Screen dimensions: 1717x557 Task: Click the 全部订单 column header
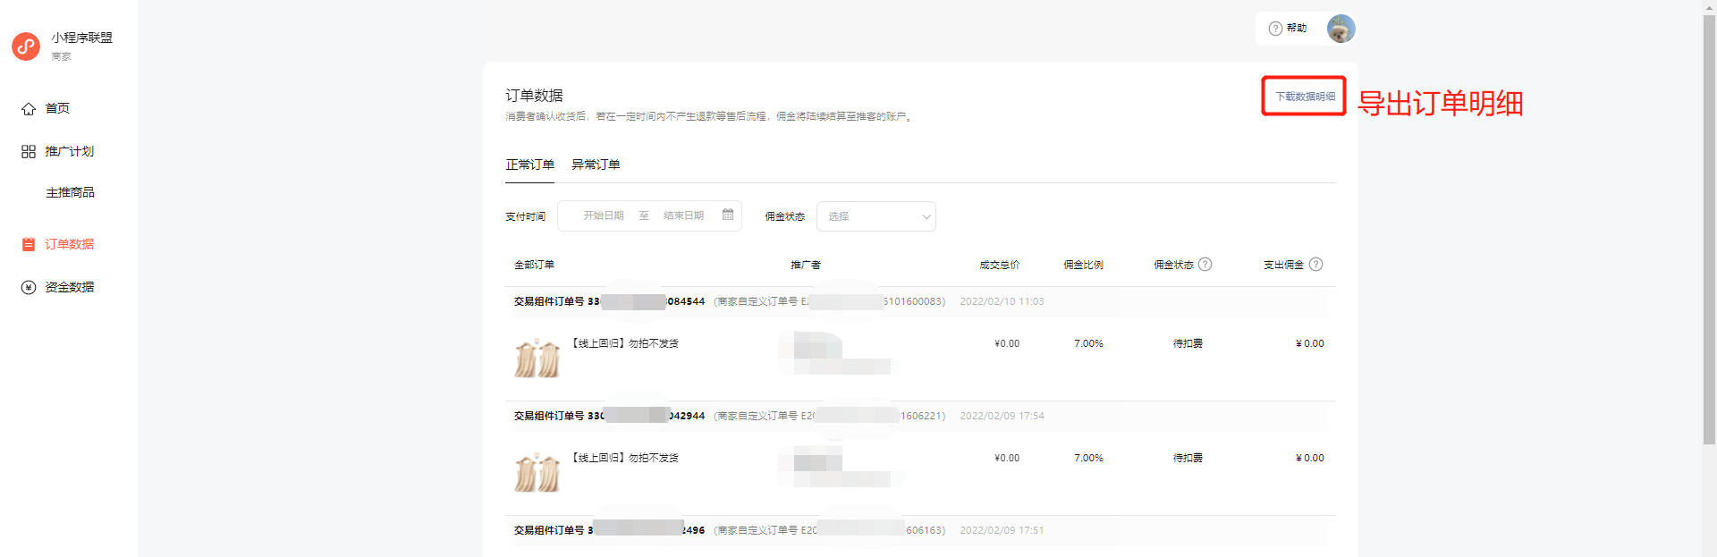[534, 265]
